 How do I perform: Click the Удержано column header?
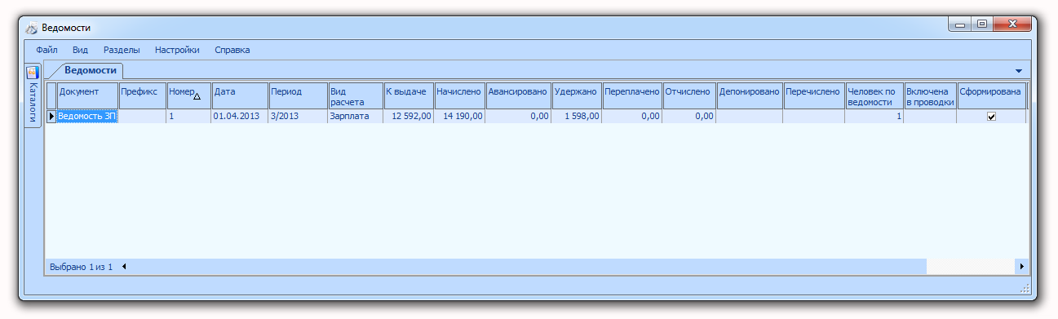click(577, 96)
